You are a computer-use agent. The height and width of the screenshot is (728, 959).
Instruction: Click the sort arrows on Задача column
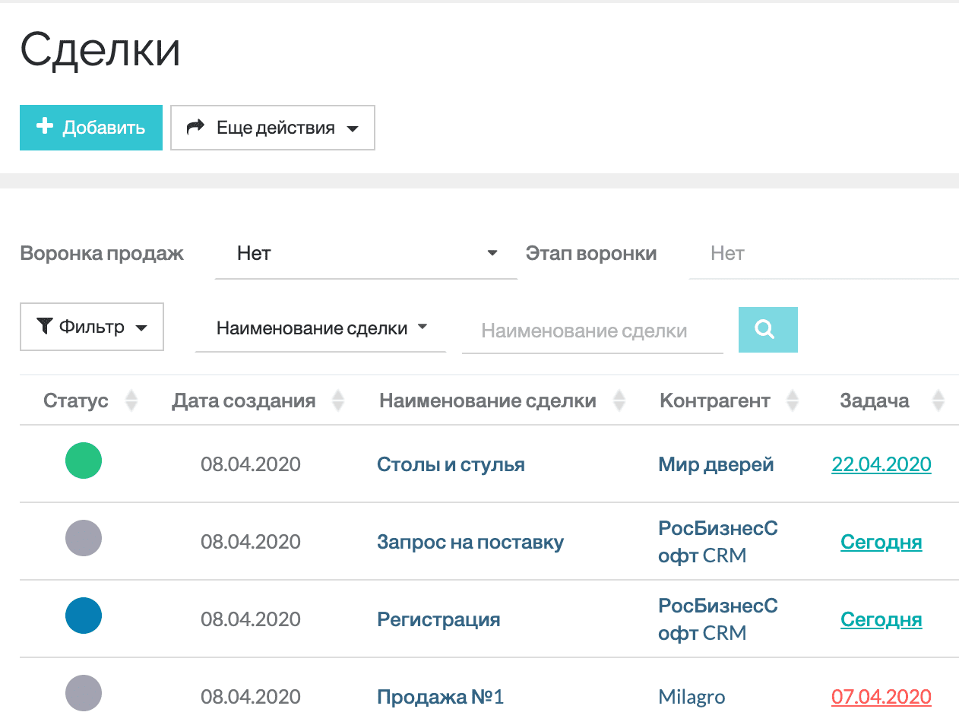[x=938, y=400]
